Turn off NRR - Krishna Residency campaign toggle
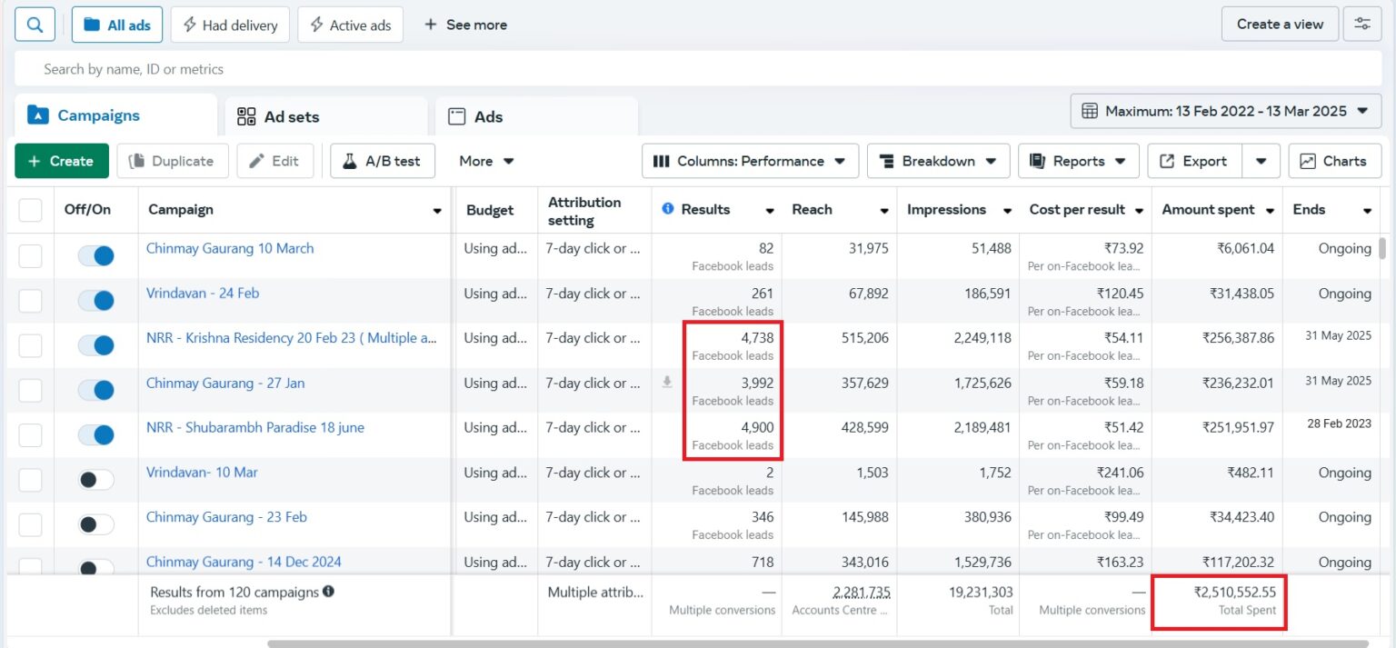 click(95, 345)
